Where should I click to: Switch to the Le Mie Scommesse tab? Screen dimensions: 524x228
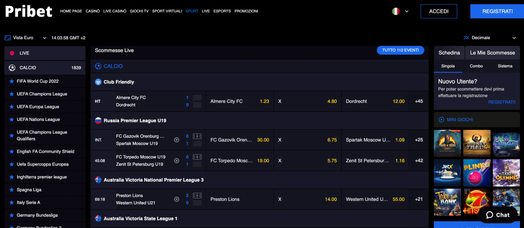tap(493, 53)
